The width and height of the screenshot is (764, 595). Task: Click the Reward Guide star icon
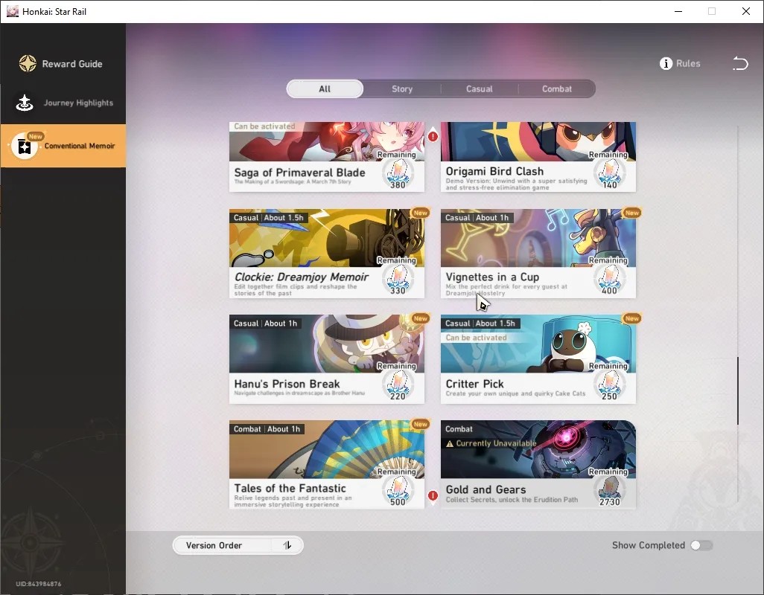coord(28,64)
